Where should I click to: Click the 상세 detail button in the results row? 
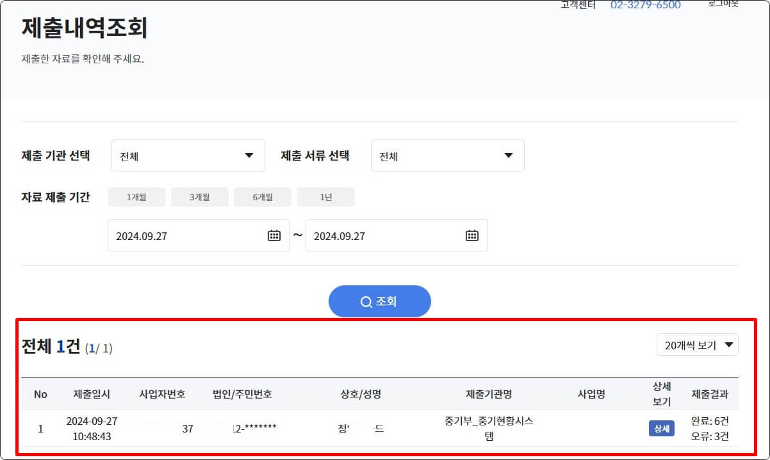click(661, 429)
